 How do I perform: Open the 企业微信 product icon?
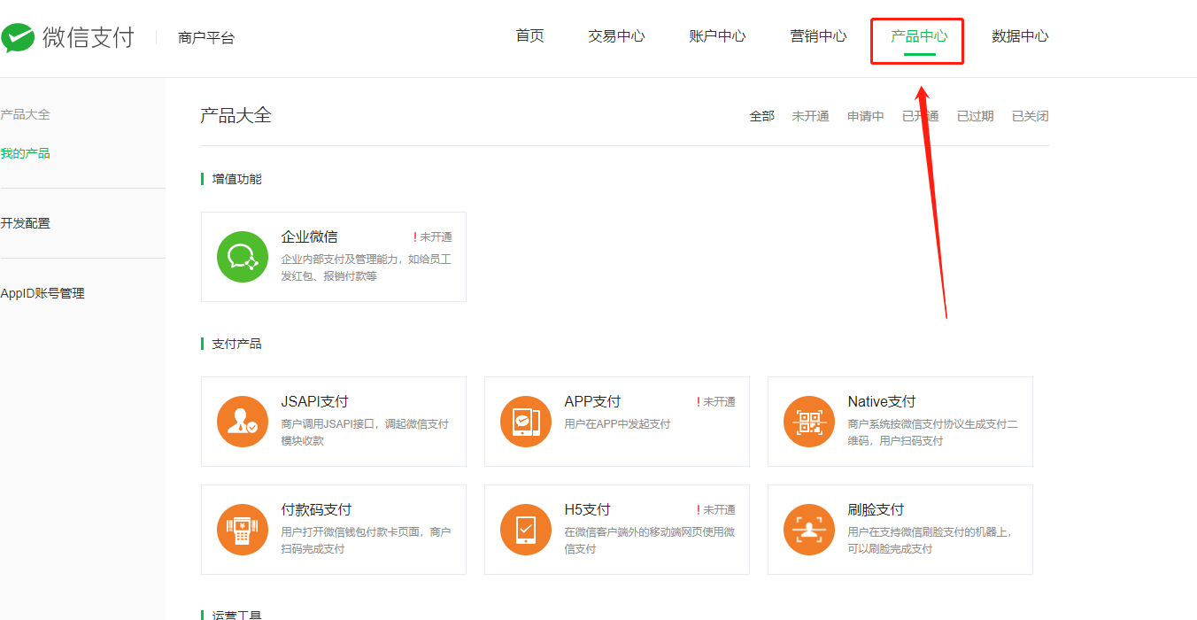[x=243, y=257]
